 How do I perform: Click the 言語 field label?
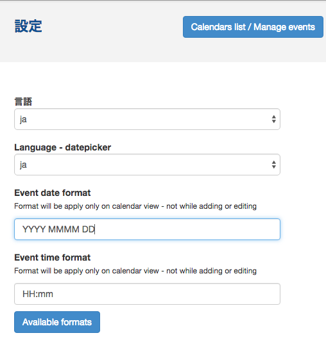(23, 101)
